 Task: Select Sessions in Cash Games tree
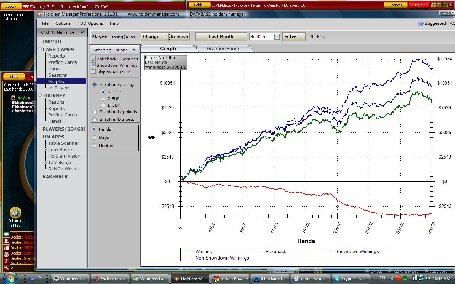coord(58,75)
